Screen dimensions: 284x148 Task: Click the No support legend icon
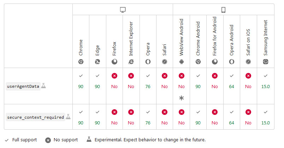(48, 140)
